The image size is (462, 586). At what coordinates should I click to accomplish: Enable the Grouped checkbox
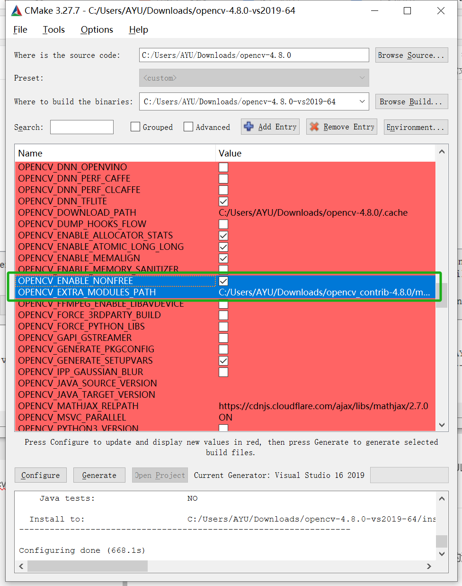pos(135,127)
